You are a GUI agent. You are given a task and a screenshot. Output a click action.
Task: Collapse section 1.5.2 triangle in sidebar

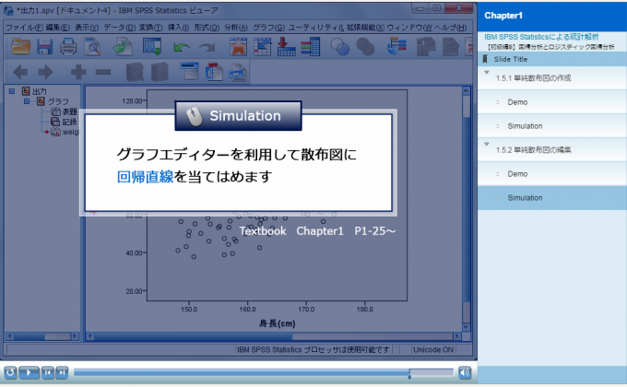(x=487, y=144)
